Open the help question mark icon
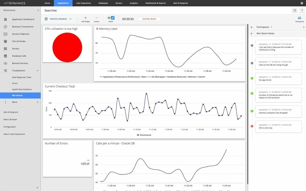306x191 pixels. (302, 10)
